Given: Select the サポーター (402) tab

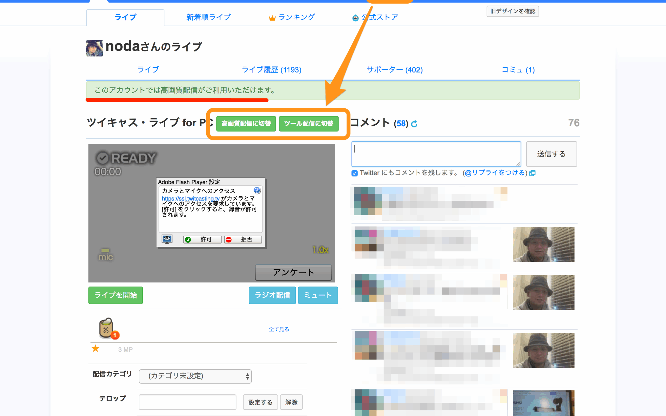Looking at the screenshot, I should coord(395,70).
